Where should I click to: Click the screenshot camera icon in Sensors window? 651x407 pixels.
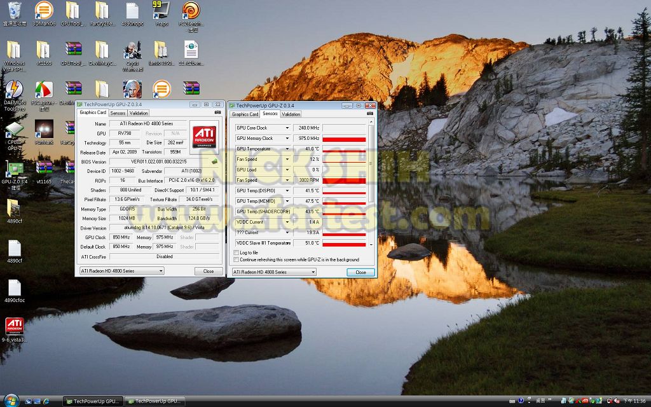[x=370, y=114]
